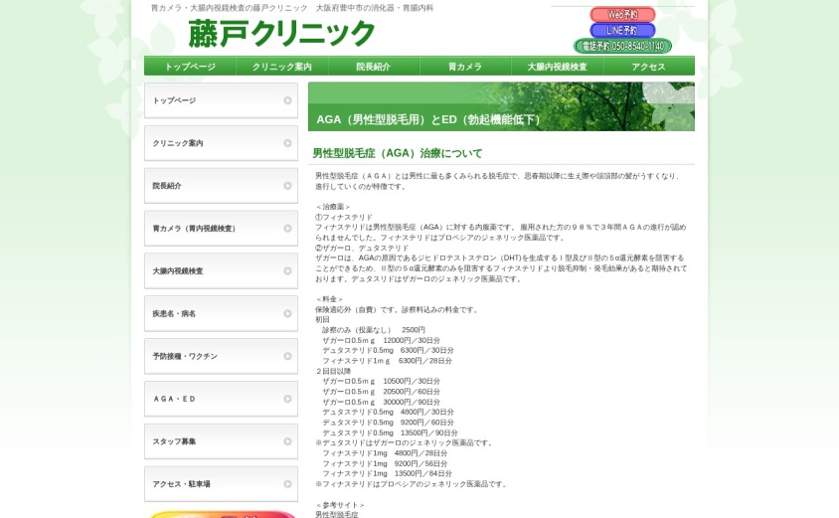
Task: Click arrow icon on sidebar クリニック案内 row
Action: 288,143
